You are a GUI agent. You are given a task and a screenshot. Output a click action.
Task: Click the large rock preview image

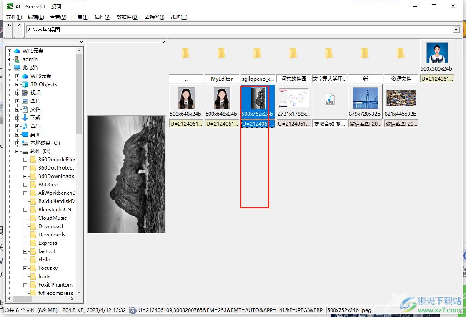(x=126, y=175)
